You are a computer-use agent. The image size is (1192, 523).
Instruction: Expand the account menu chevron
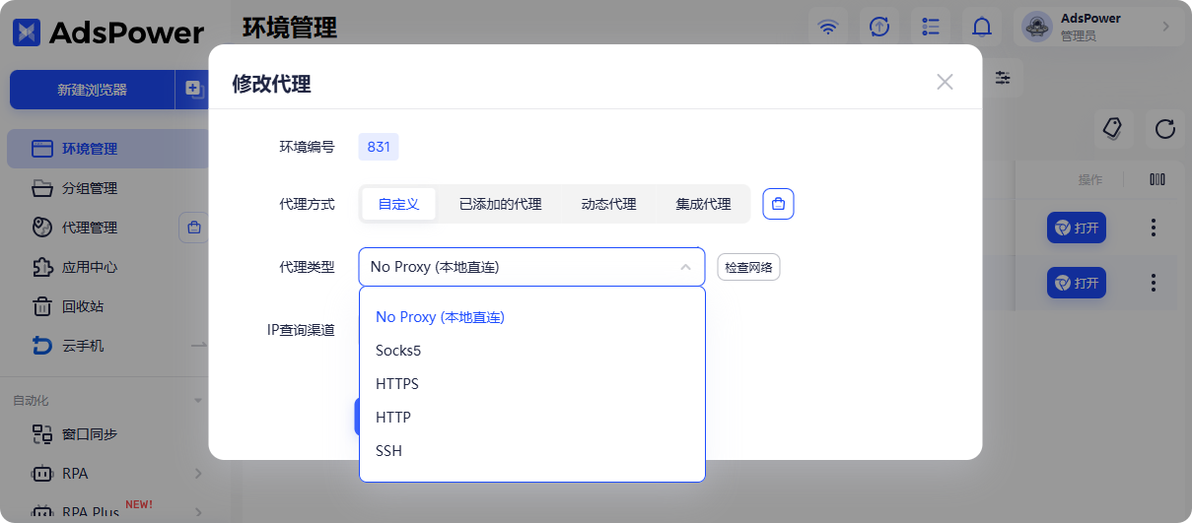point(1166,27)
